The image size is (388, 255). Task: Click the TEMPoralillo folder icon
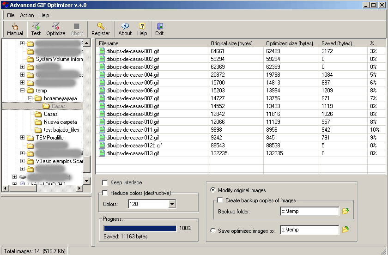(30, 138)
